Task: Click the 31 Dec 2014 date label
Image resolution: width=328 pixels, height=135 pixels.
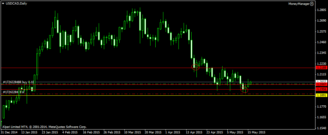Action: click(x=9, y=132)
